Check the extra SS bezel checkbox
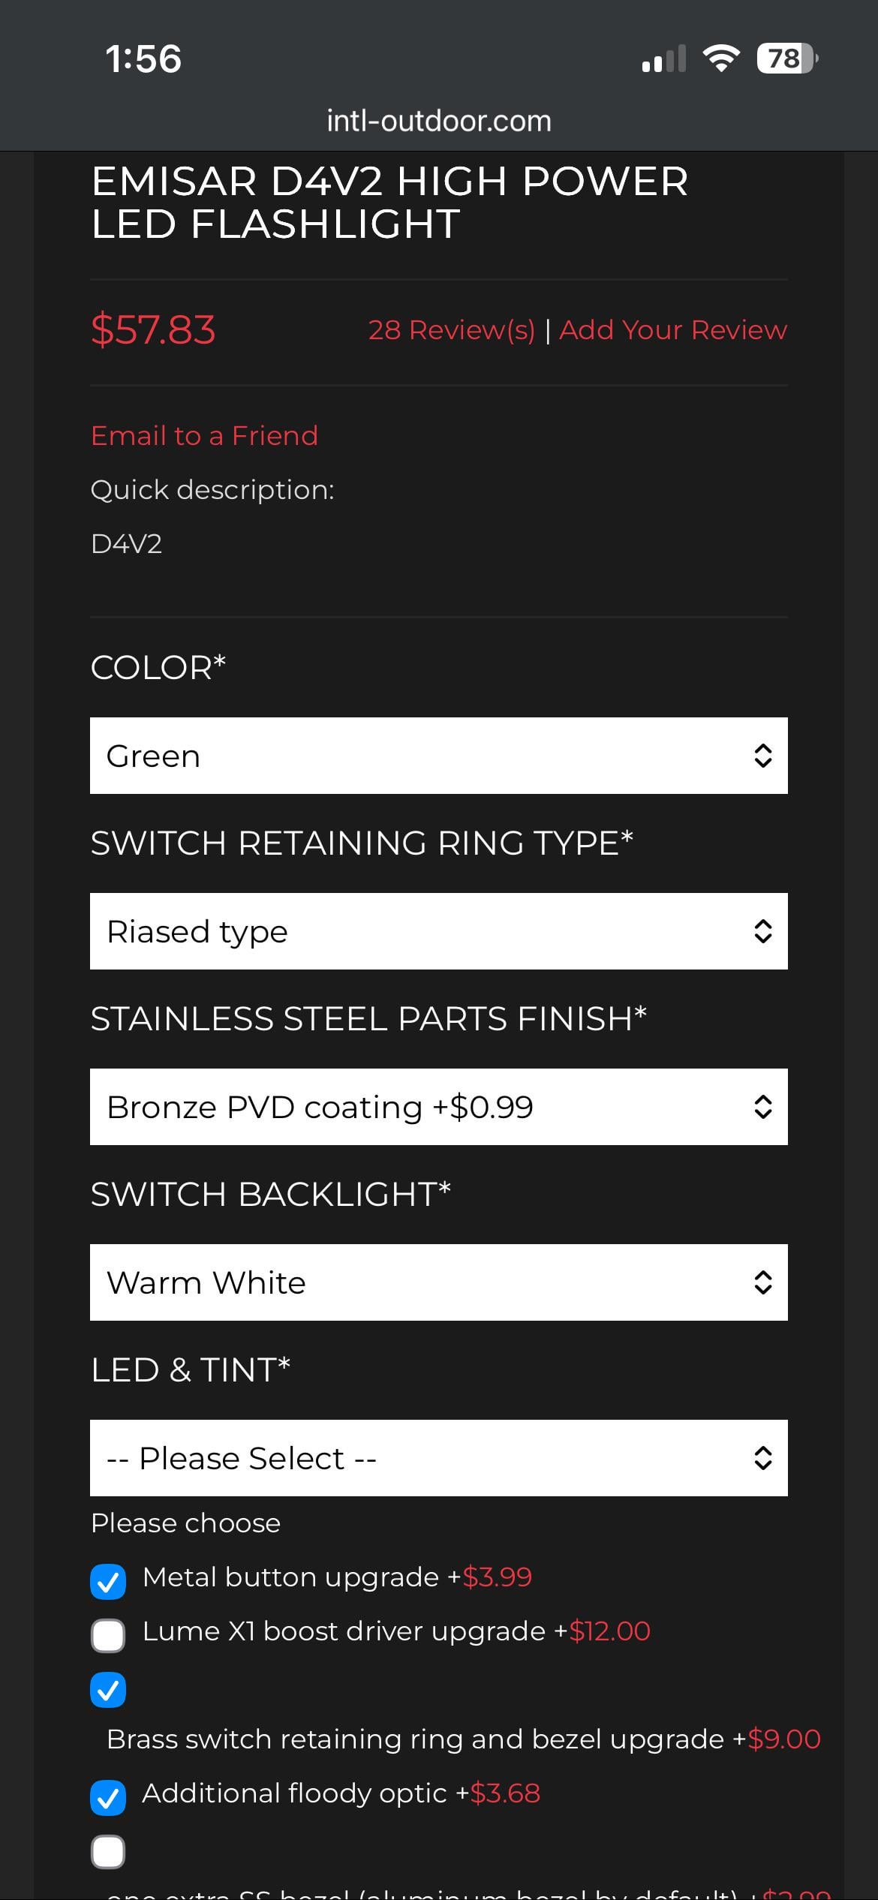878x1900 pixels. [x=108, y=1852]
